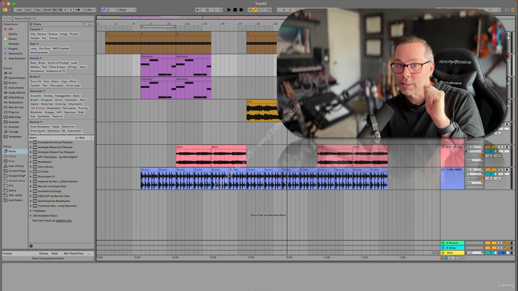Open track 7 Main output dropdown
518x291 pixels.
474,183
